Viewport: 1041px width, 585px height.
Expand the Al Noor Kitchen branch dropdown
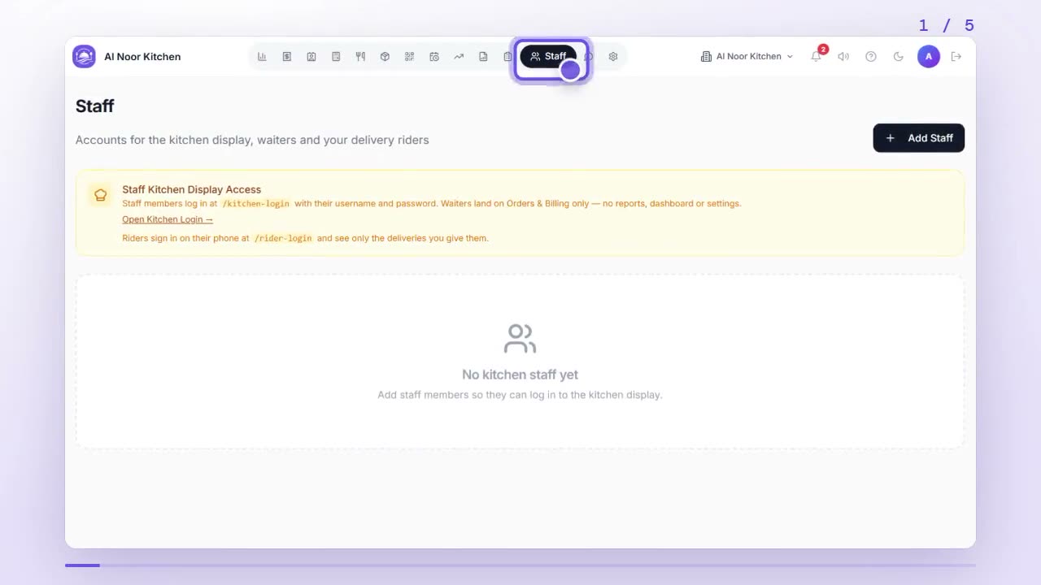tap(747, 57)
